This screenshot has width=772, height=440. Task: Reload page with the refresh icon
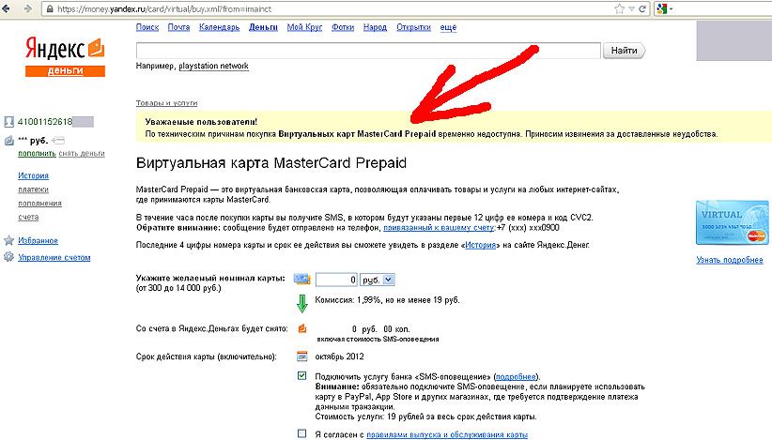pos(642,8)
